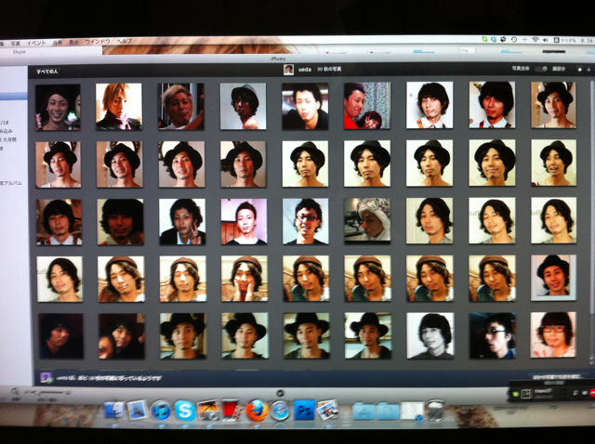Click the Faces info icon beside ueda suggestion text
The image size is (595, 444).
(x=46, y=378)
